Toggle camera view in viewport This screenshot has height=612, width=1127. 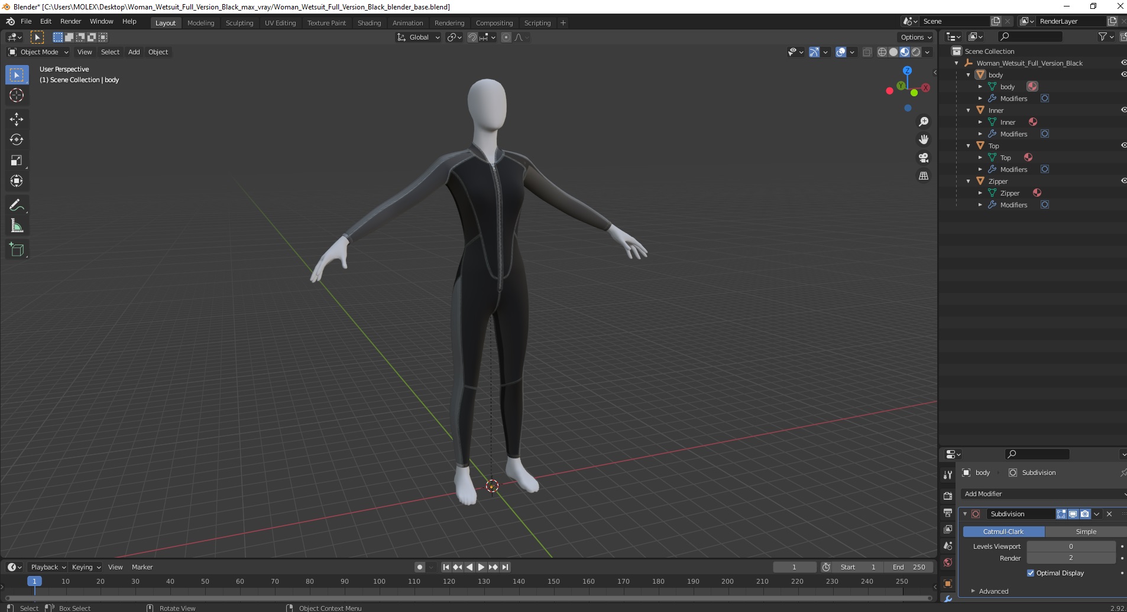coord(924,158)
